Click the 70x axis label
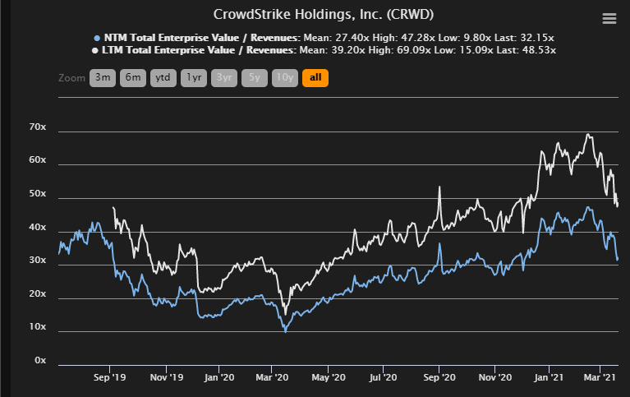 coord(37,127)
